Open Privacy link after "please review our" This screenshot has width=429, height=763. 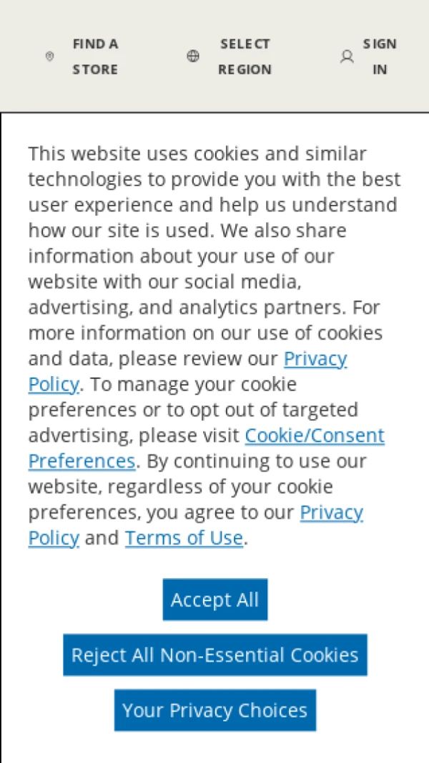tap(315, 358)
